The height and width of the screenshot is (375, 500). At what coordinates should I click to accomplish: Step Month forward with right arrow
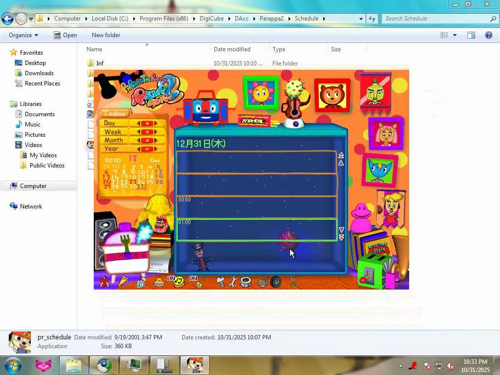coord(156,140)
